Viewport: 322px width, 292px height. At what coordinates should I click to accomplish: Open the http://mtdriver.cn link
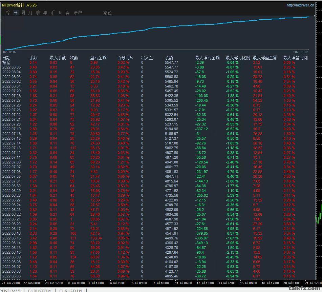pos(300,5)
